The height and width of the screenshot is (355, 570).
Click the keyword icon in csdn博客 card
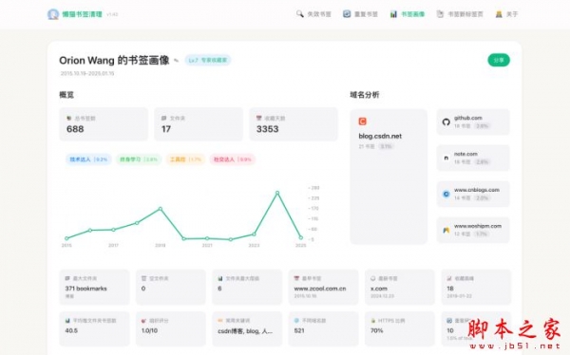[220, 321]
